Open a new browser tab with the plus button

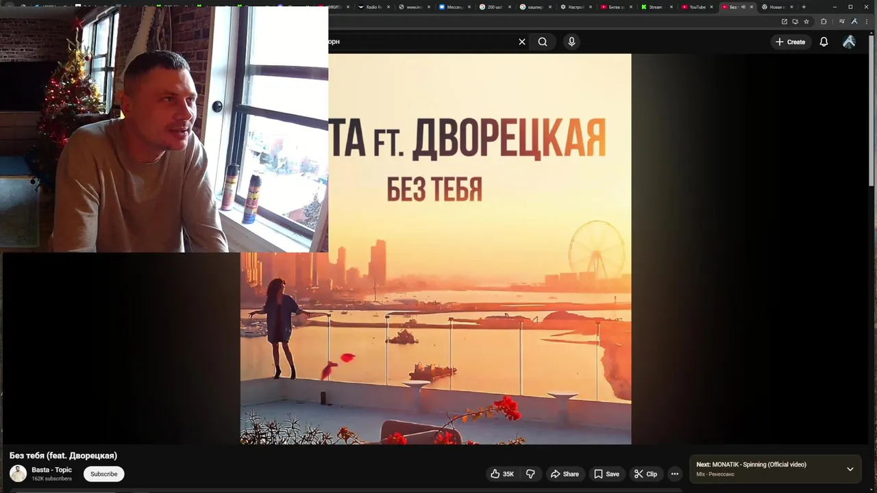tap(804, 7)
